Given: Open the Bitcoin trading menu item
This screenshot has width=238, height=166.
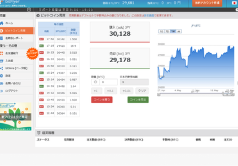Looking at the screenshot, I should 17,31.
